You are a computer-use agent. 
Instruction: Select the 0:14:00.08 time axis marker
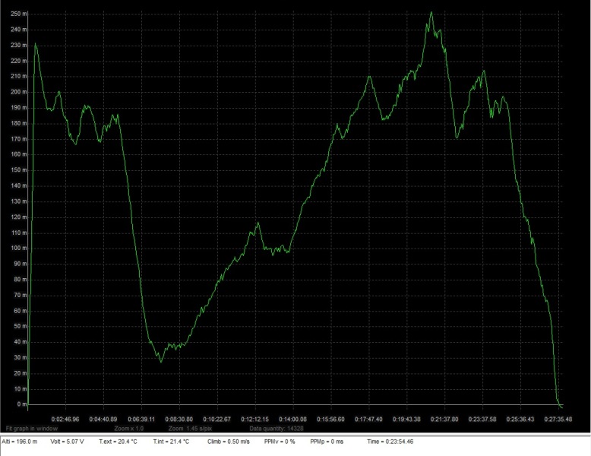292,419
